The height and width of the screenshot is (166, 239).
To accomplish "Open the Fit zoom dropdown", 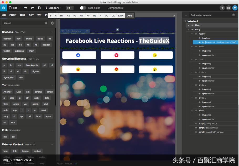I will tap(70, 8).
